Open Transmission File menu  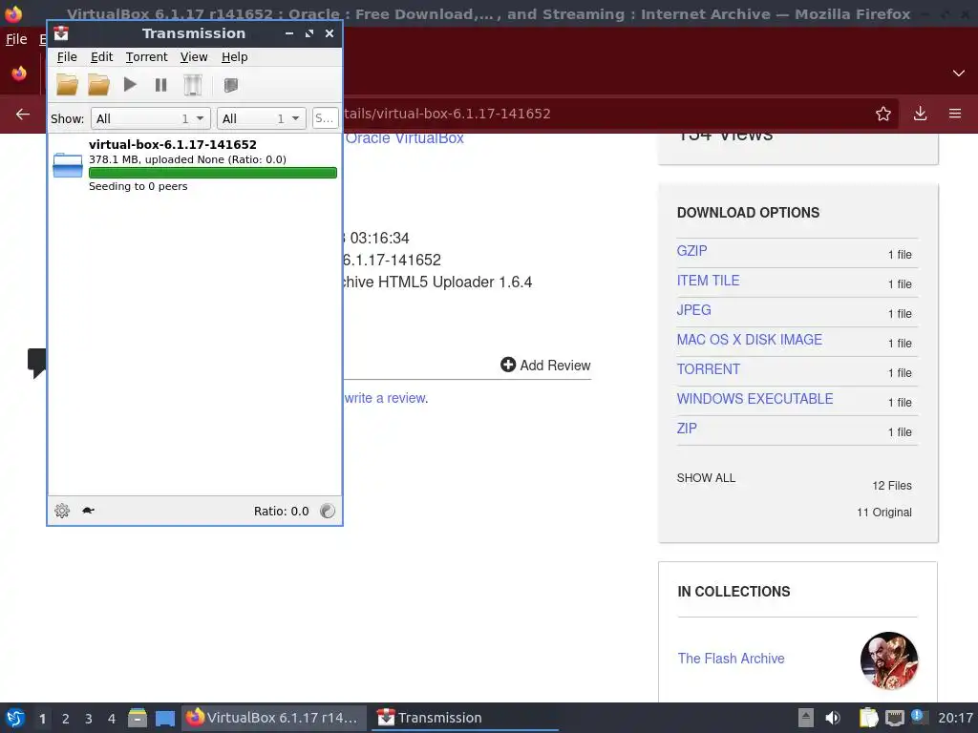click(67, 56)
